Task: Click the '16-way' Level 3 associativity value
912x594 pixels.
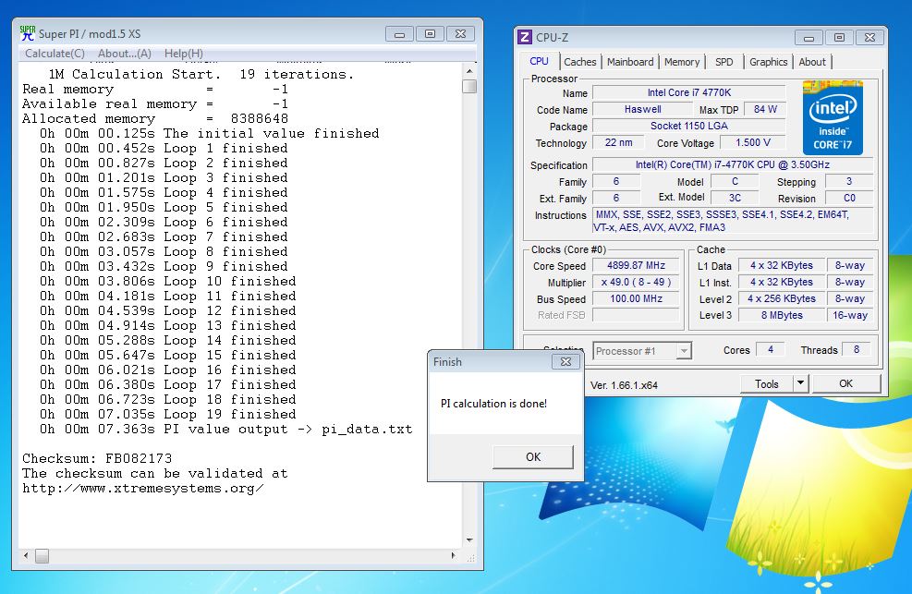Action: [x=850, y=315]
